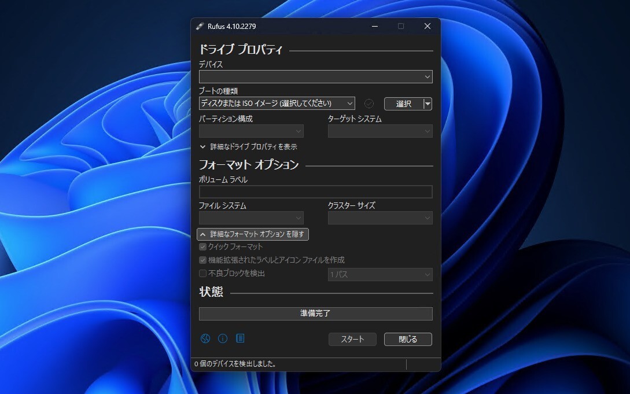Image resolution: width=630 pixels, height=394 pixels.
Task: Click status text 0 個のデバイスを検出しました。
Action: [x=235, y=364]
